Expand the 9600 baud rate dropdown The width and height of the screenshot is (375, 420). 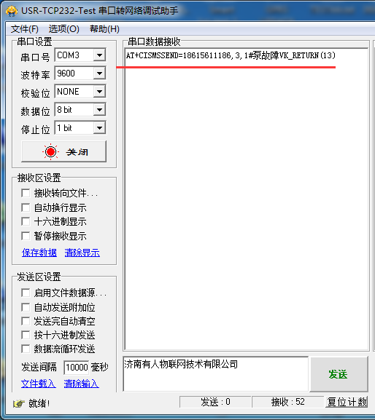100,73
